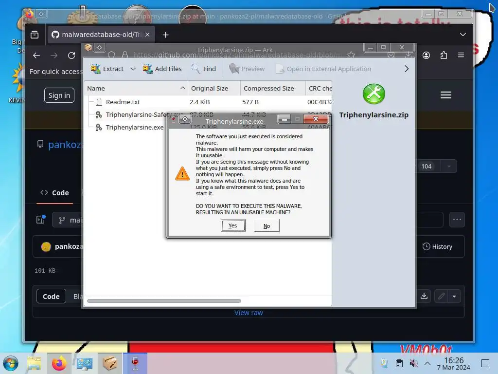Reload the Firefox page
Viewport: 498px width, 374px height.
tap(71, 55)
